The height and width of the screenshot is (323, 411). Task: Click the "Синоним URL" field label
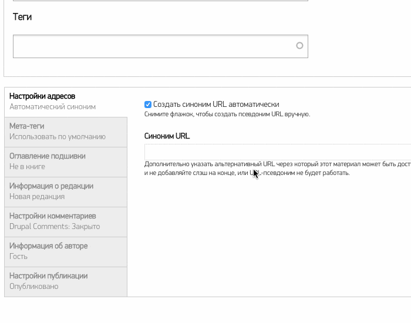click(x=167, y=136)
